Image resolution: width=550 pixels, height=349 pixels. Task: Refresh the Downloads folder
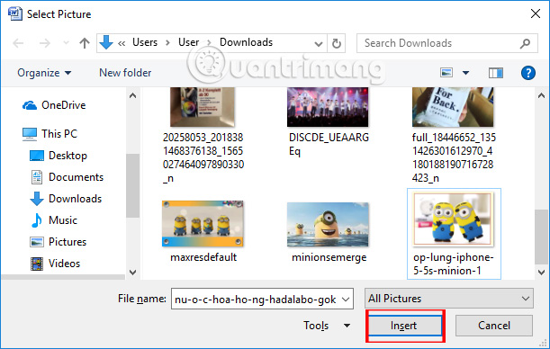point(337,43)
